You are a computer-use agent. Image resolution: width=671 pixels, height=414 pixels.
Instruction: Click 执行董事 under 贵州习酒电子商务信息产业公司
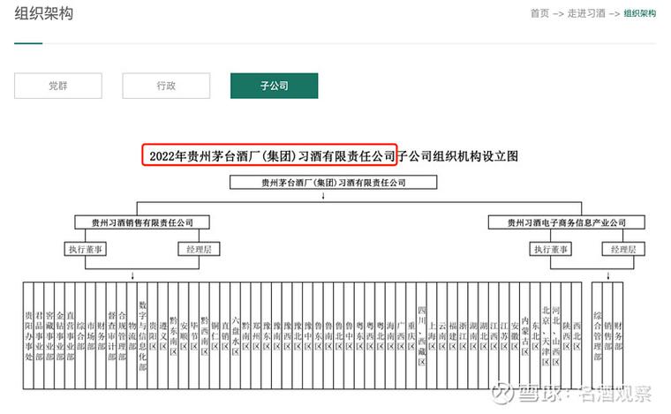point(550,249)
